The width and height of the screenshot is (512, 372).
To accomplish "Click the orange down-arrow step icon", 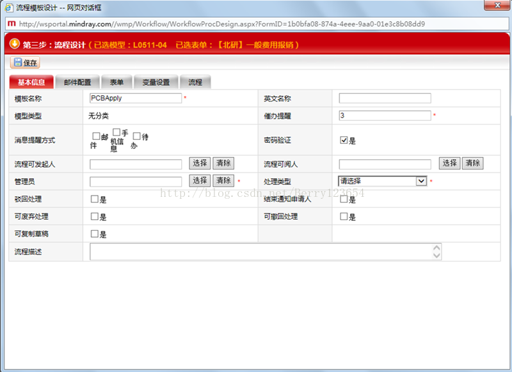I will tap(14, 43).
